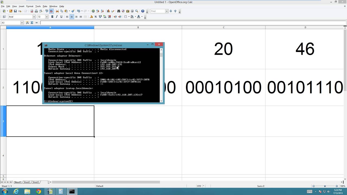Open the Function Wizard icon

(27, 23)
